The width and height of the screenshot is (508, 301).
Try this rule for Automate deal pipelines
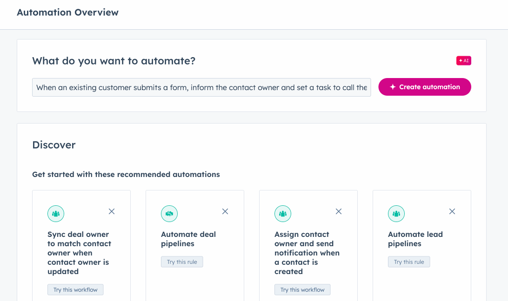(182, 262)
